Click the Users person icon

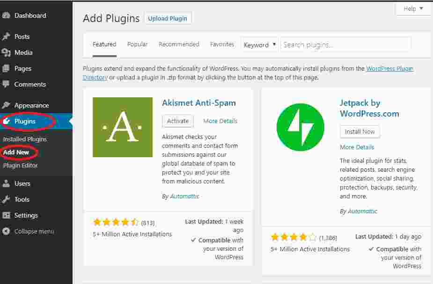click(x=6, y=183)
